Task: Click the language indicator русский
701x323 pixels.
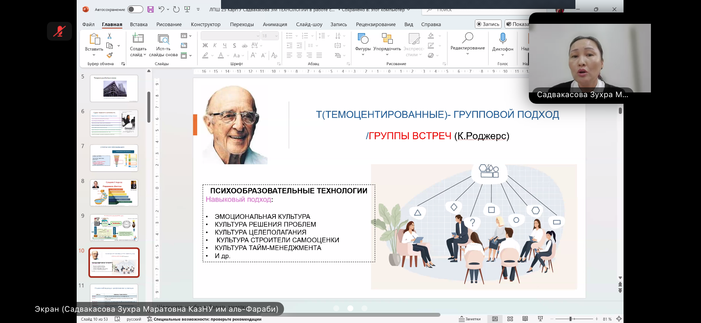Action: (x=134, y=319)
